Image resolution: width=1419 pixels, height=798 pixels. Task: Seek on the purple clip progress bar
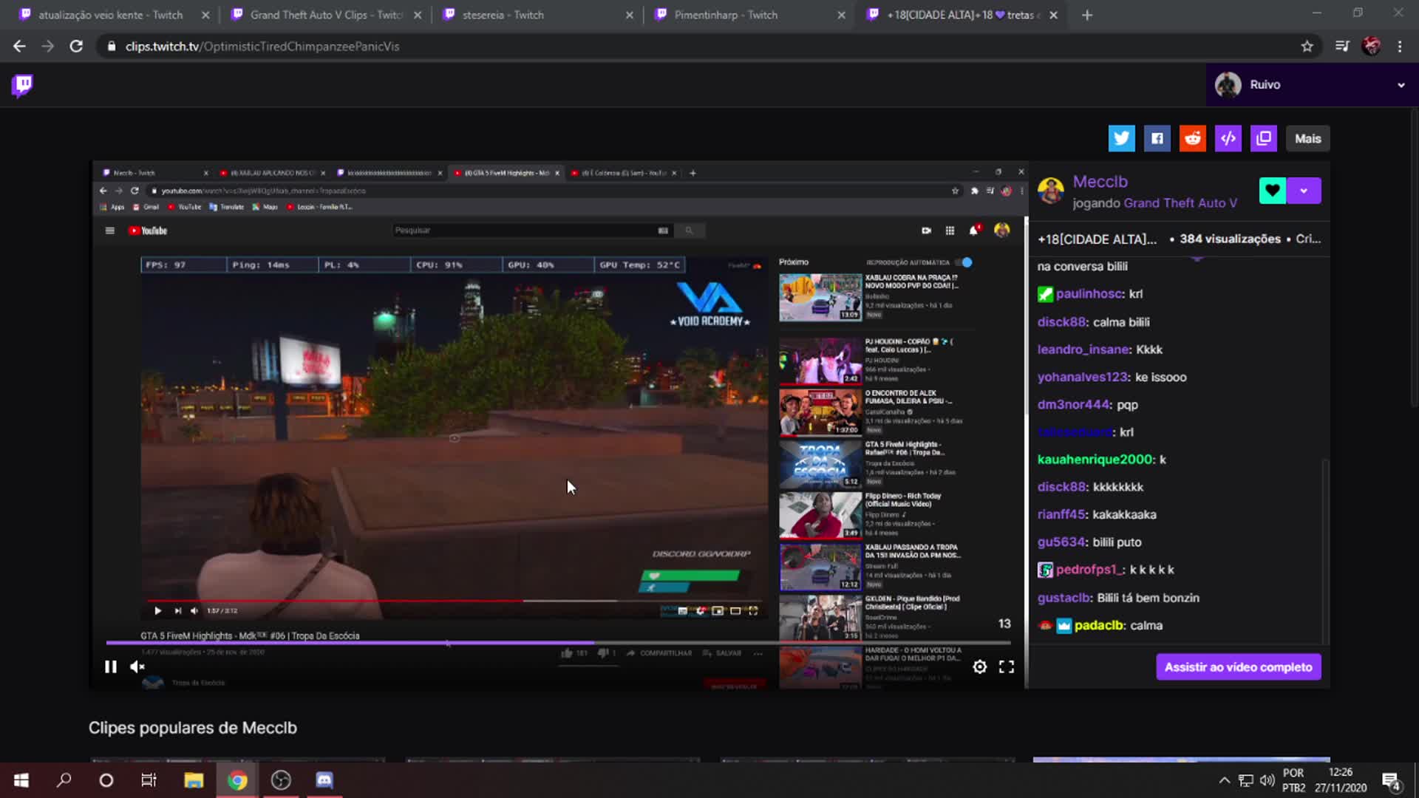coord(558,643)
